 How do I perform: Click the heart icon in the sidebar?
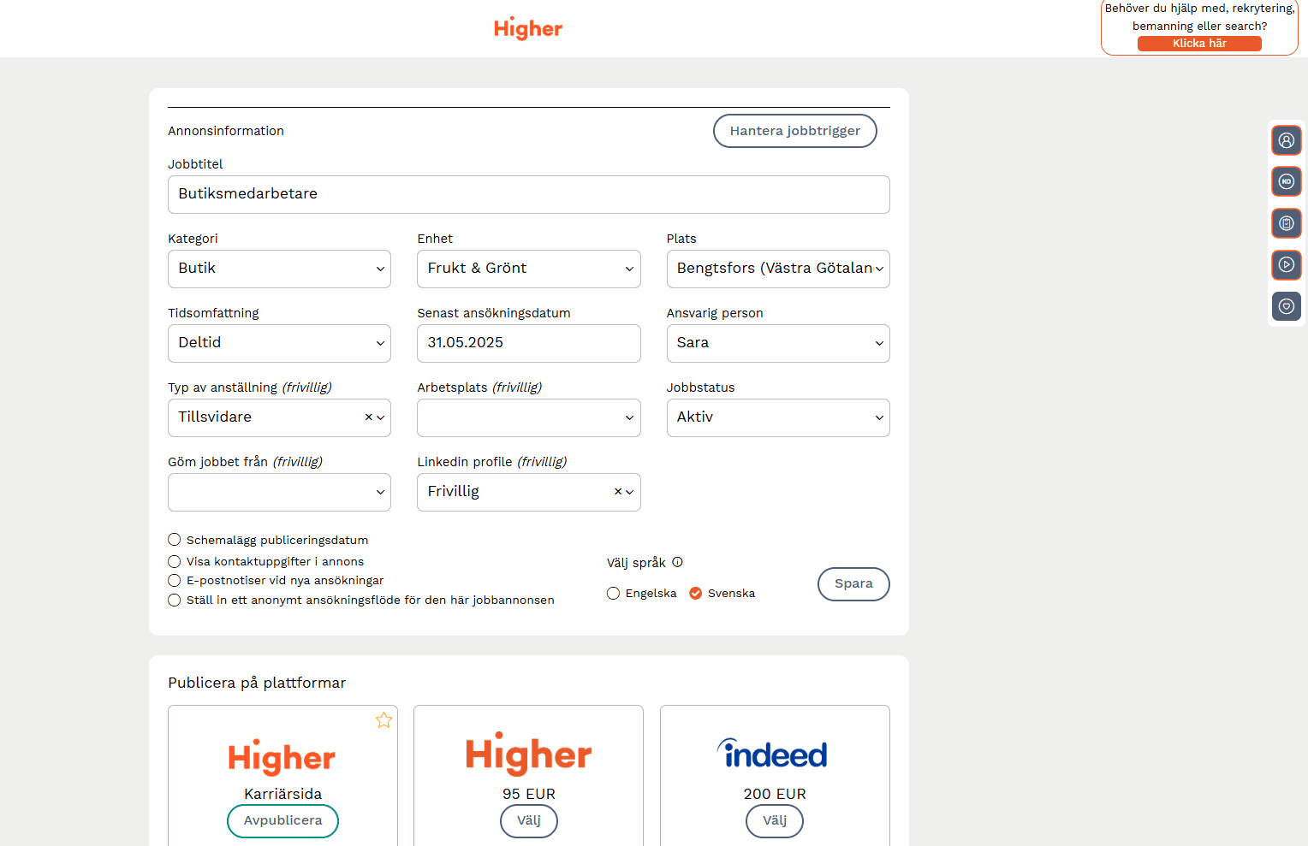[1286, 306]
